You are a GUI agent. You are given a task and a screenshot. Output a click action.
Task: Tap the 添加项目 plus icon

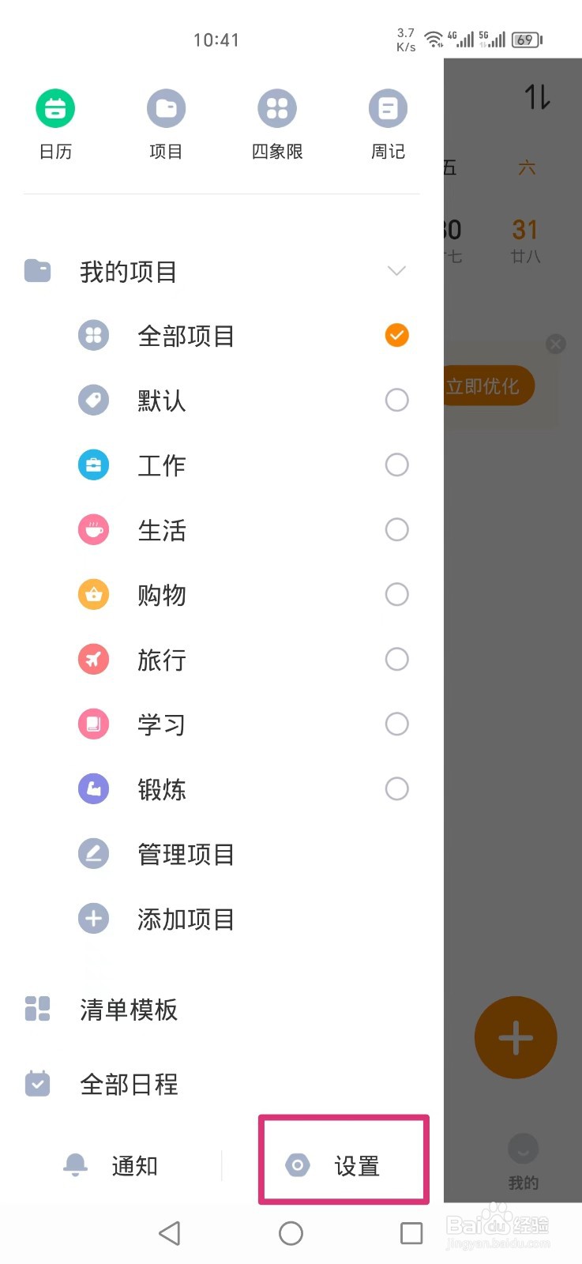93,919
